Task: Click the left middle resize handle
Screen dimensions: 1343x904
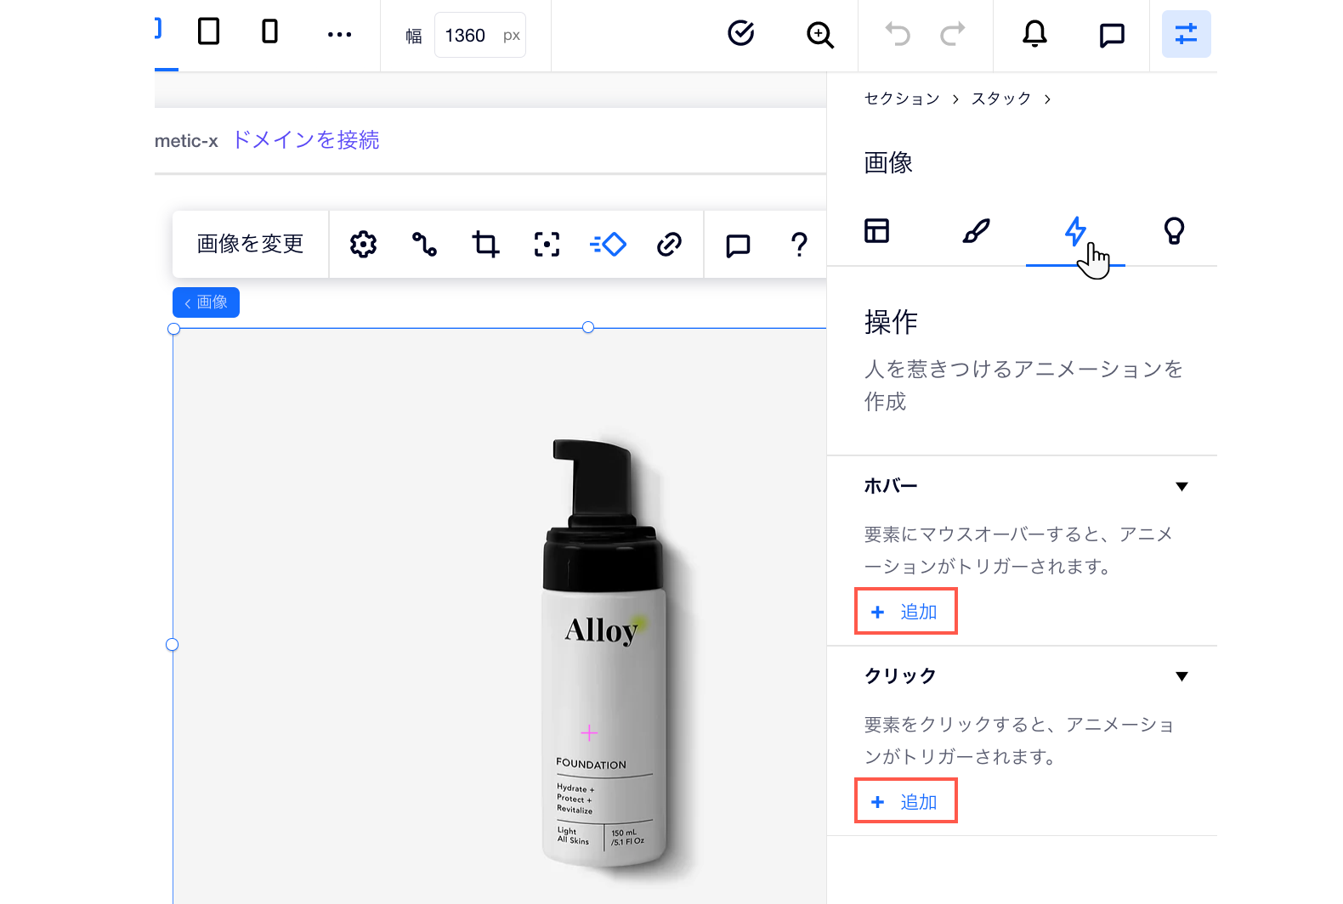Action: tap(173, 645)
